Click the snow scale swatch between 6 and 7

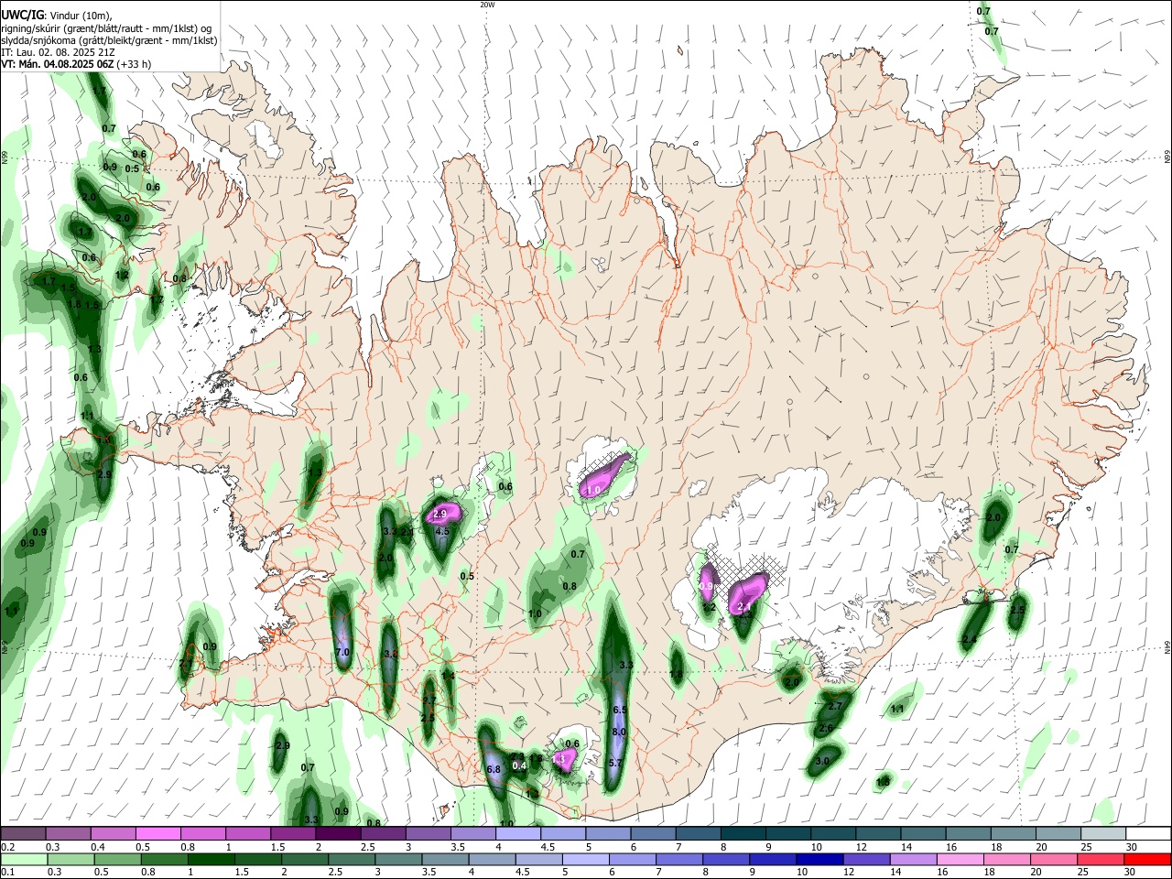pos(652,833)
